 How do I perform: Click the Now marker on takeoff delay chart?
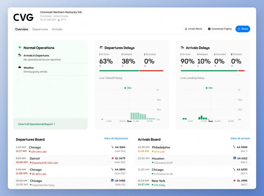[129, 121]
